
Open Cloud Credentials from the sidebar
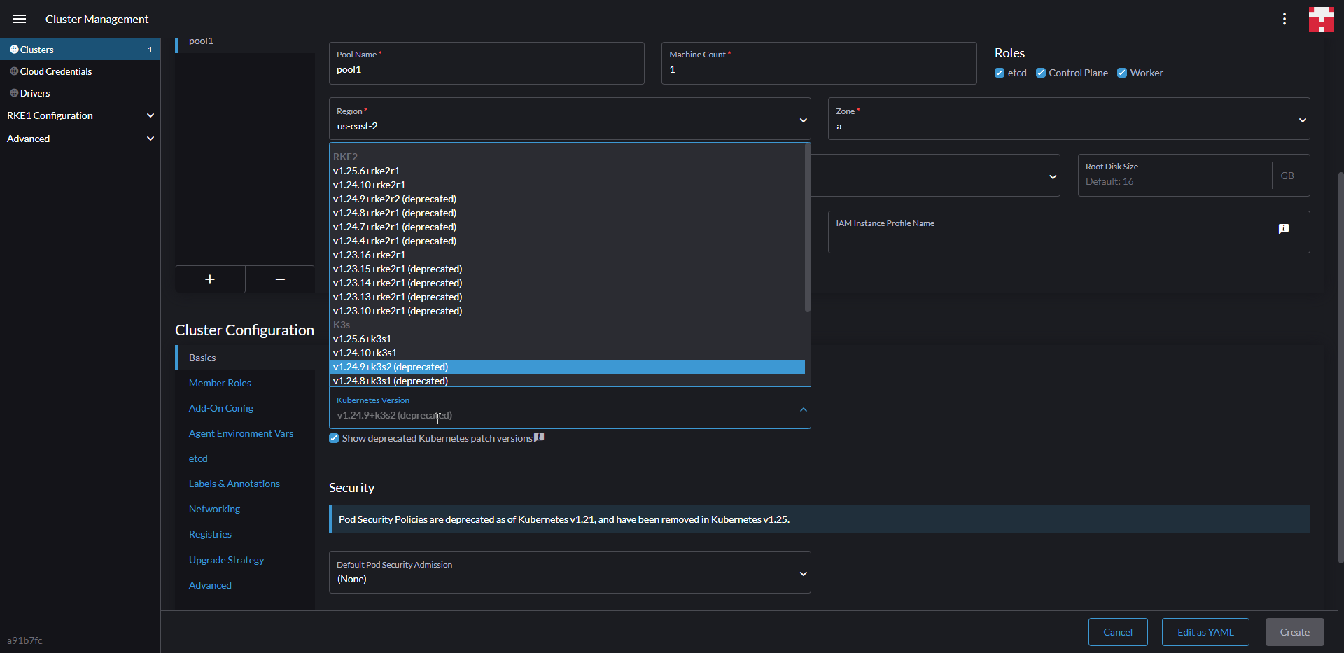56,71
